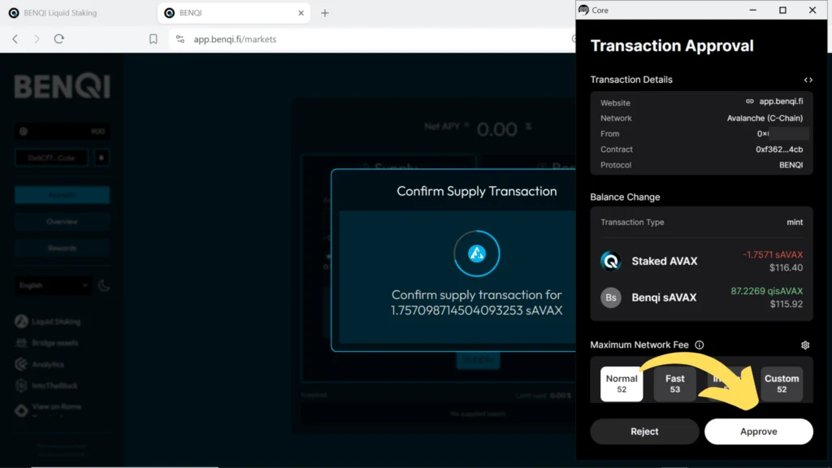Image resolution: width=832 pixels, height=468 pixels.
Task: Open the English language dropdown
Action: pos(54,286)
